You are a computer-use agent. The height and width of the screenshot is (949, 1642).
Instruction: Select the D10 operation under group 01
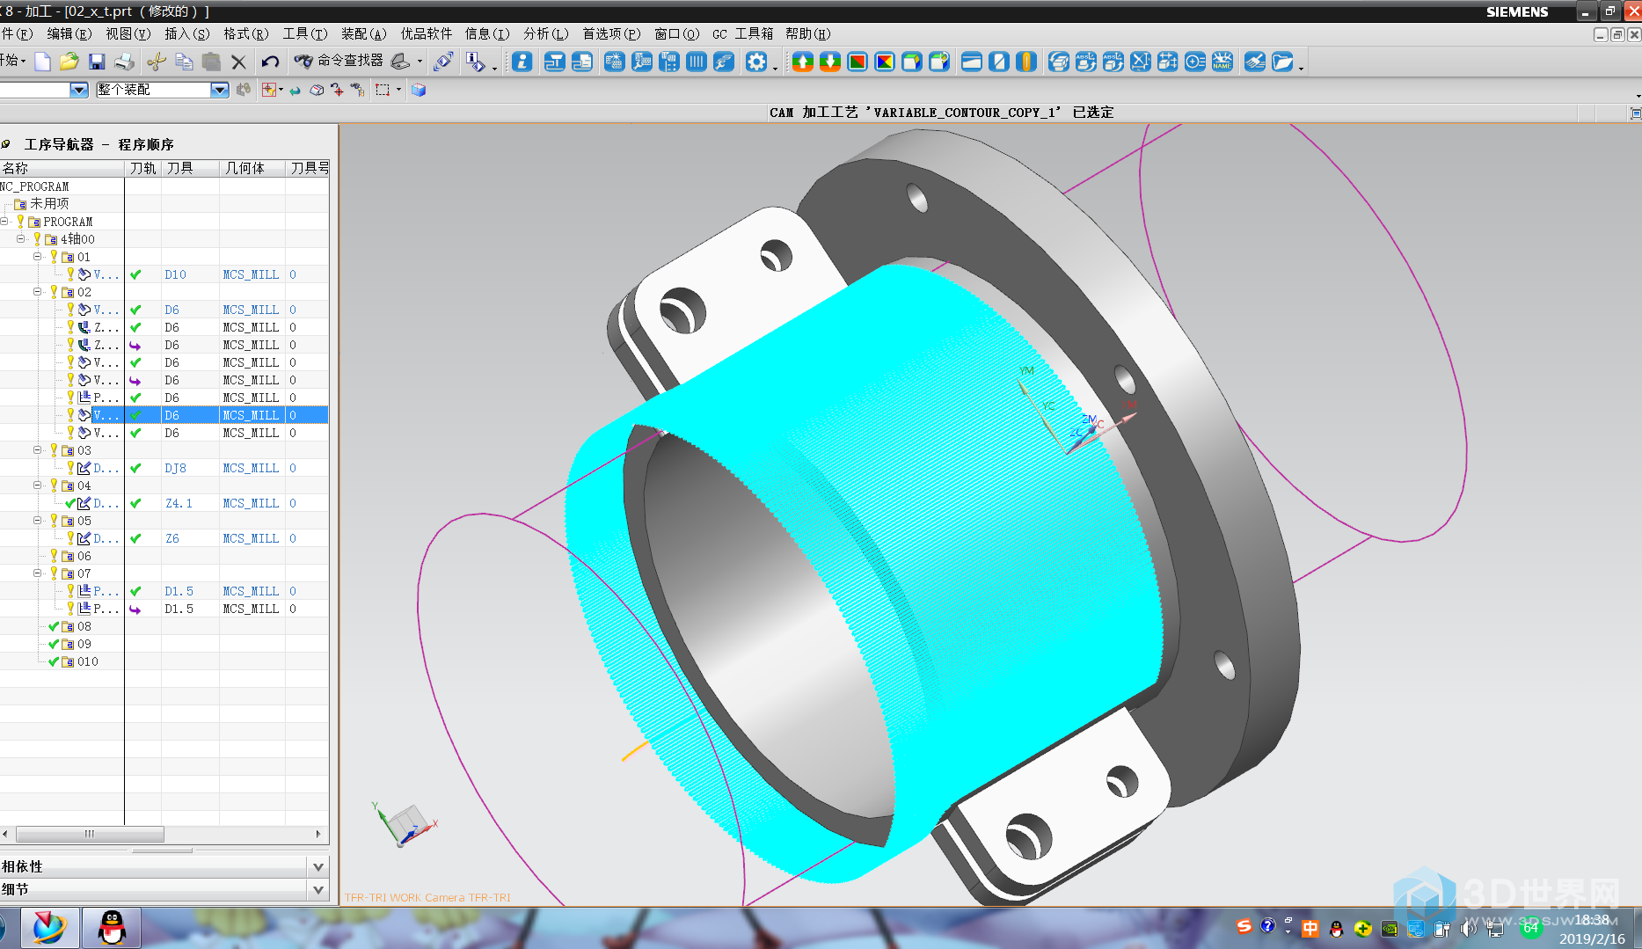click(x=164, y=274)
